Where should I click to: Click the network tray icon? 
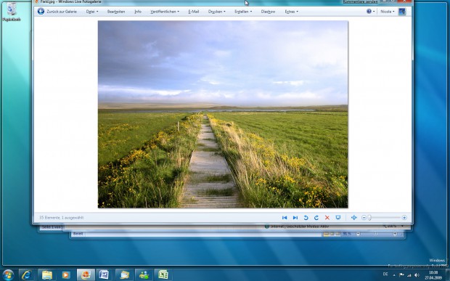(409, 275)
